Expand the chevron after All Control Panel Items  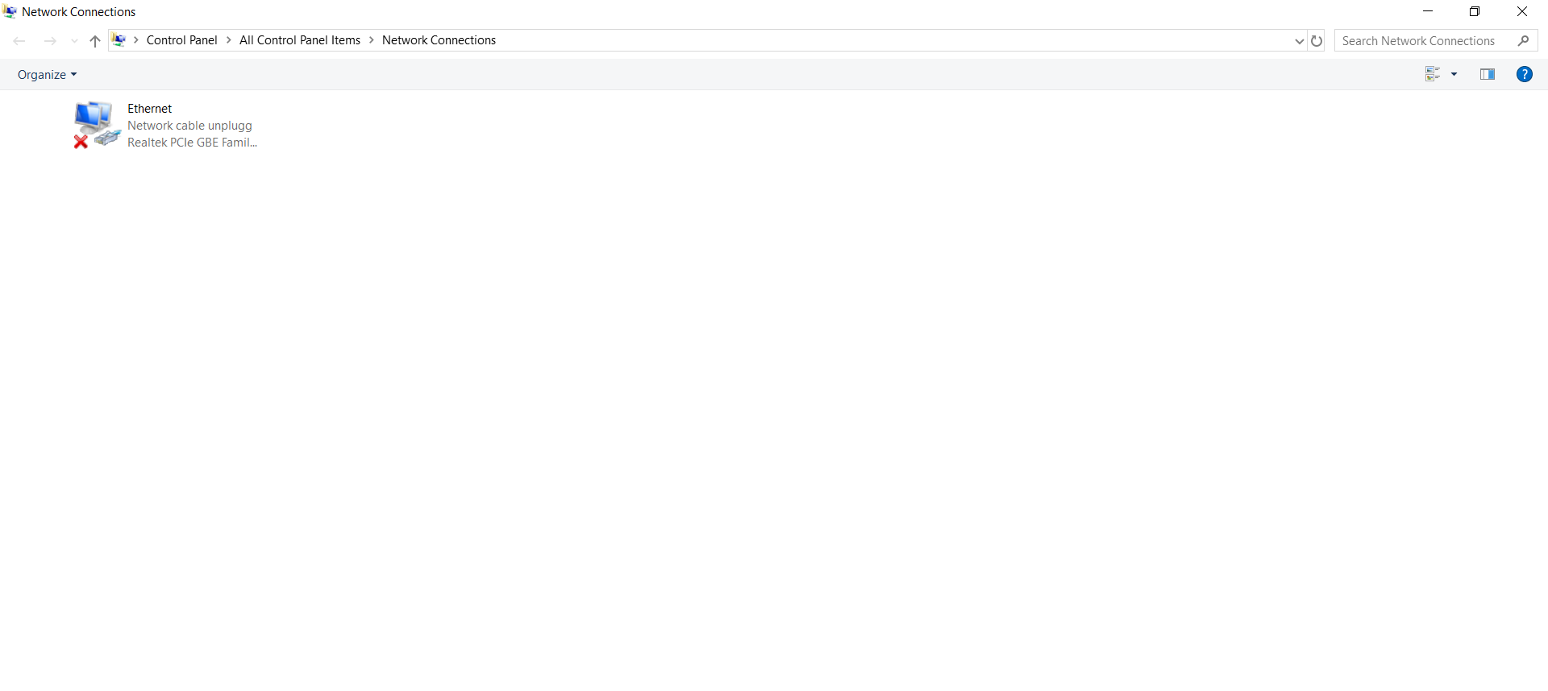pyautogui.click(x=372, y=40)
